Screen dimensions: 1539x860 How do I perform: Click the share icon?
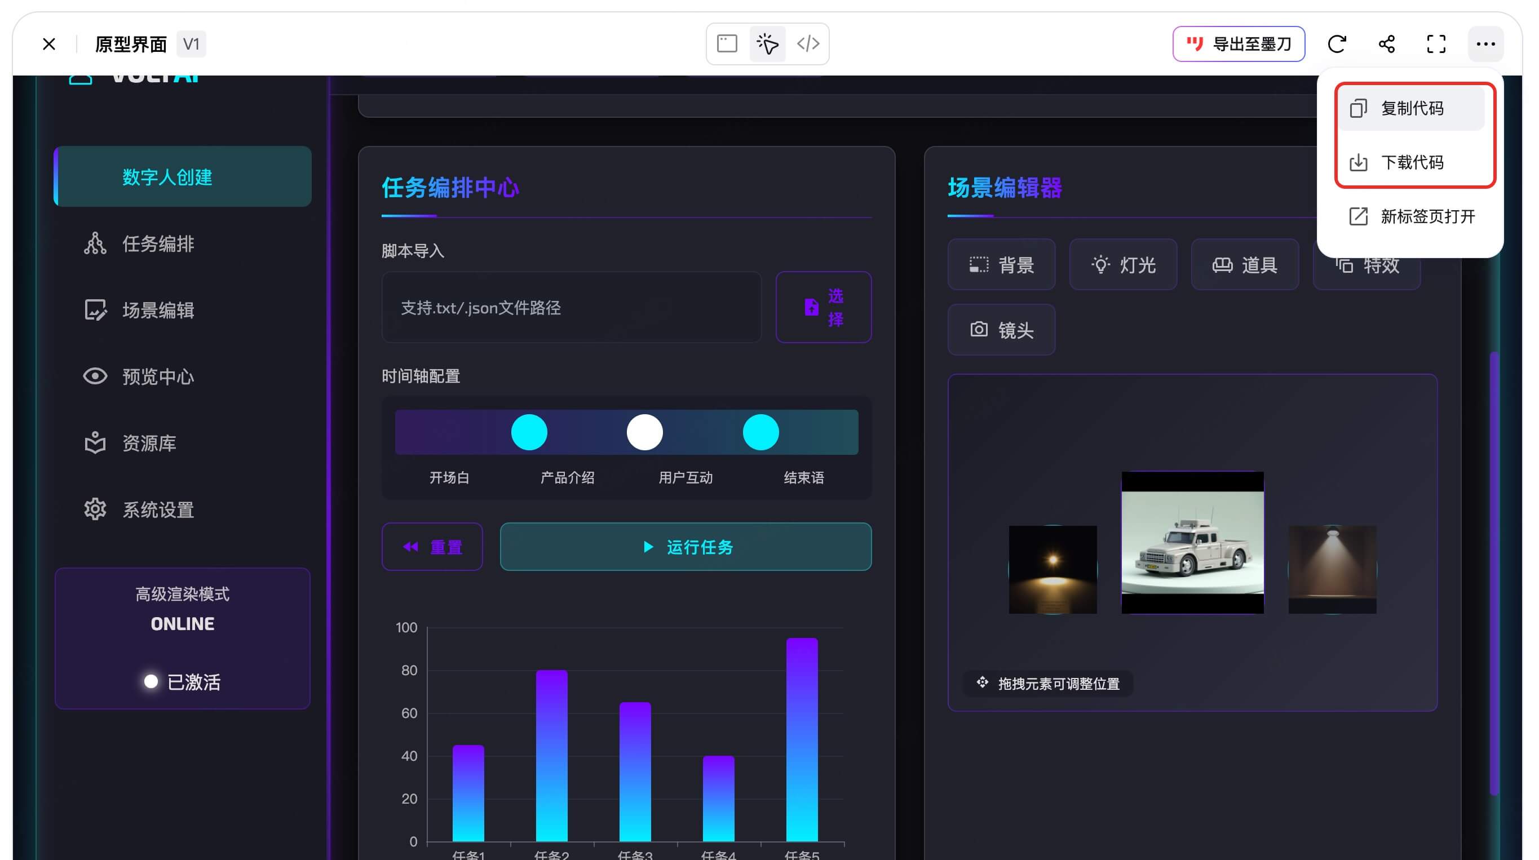click(x=1386, y=43)
